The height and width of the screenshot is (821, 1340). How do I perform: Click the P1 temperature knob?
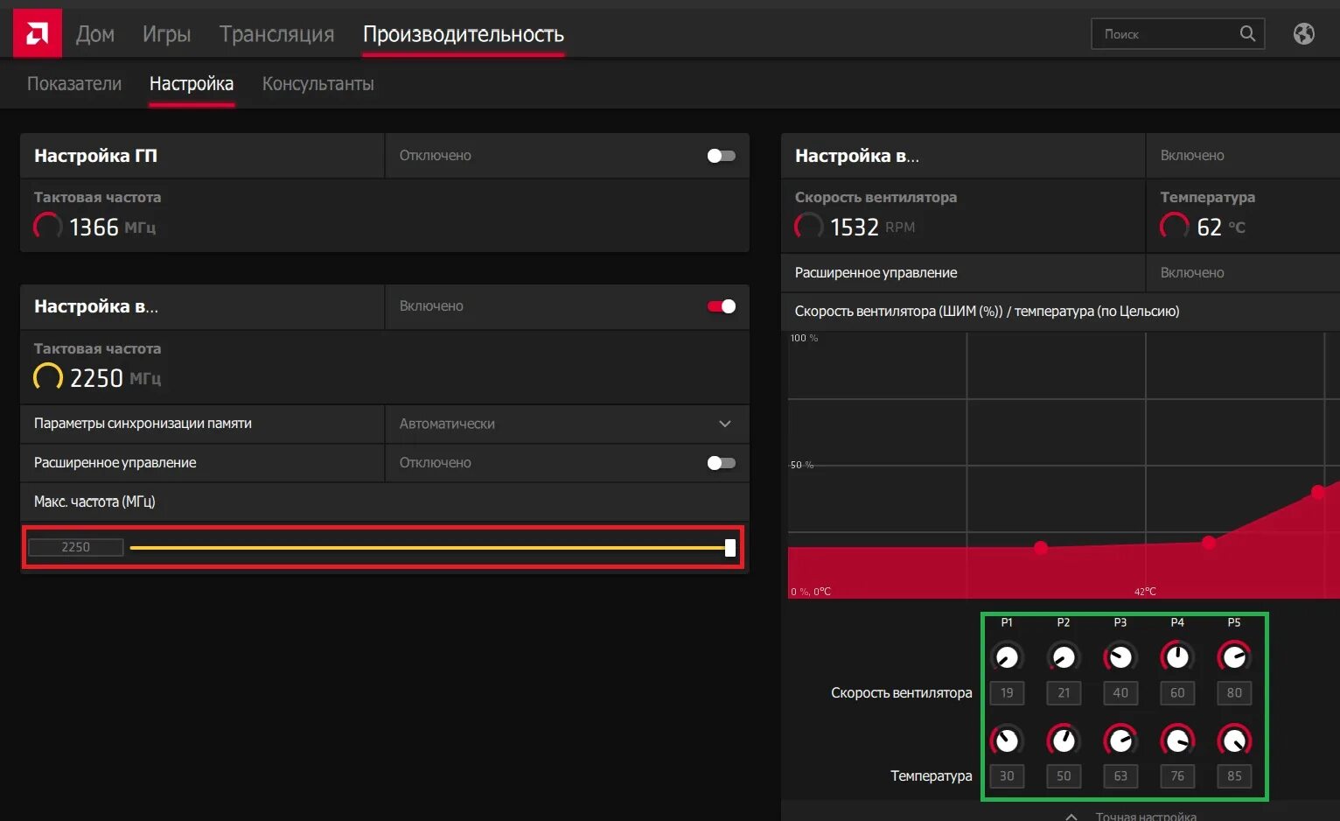(1007, 740)
